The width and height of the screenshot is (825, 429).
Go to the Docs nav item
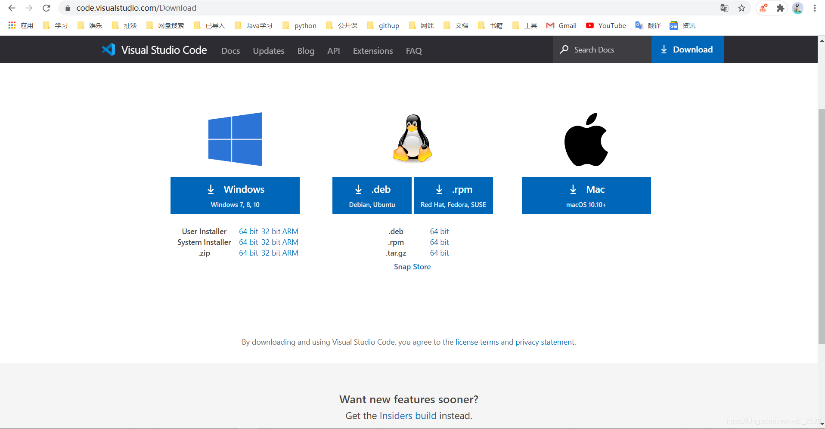click(x=230, y=51)
